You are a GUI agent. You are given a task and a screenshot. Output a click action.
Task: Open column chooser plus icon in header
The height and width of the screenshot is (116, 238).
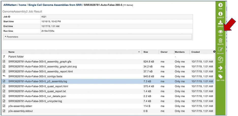coord(214,52)
